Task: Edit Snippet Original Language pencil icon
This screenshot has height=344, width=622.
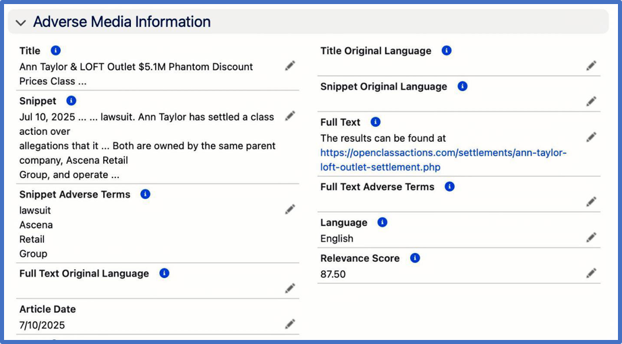Action: [591, 102]
